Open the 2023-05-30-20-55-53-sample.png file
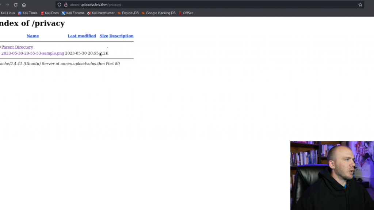The width and height of the screenshot is (374, 210). tap(33, 53)
